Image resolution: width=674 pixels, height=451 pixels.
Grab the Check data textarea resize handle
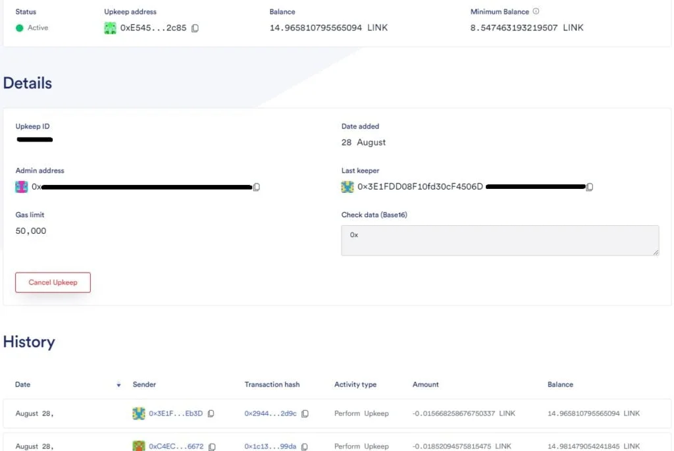point(656,252)
